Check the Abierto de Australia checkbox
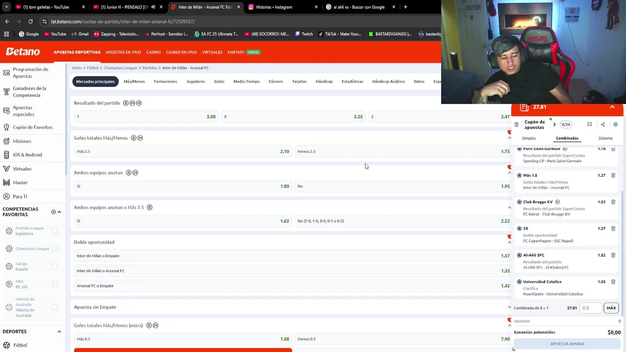626x352 pixels. (x=55, y=307)
